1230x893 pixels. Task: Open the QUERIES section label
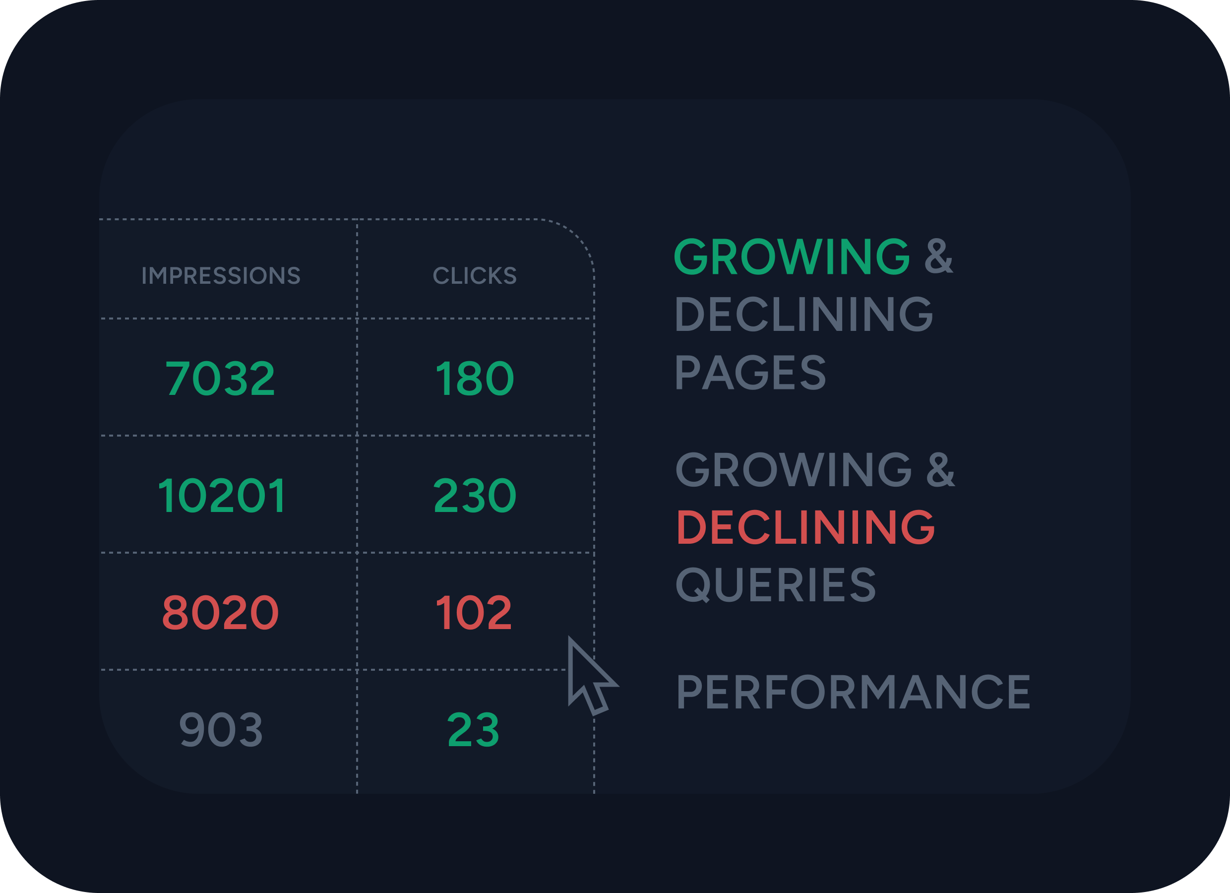pyautogui.click(x=776, y=585)
